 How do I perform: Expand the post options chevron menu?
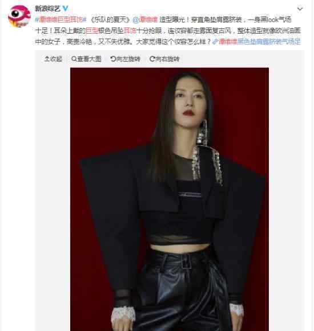pyautogui.click(x=300, y=9)
